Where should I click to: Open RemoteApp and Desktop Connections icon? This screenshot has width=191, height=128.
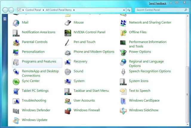(16, 72)
